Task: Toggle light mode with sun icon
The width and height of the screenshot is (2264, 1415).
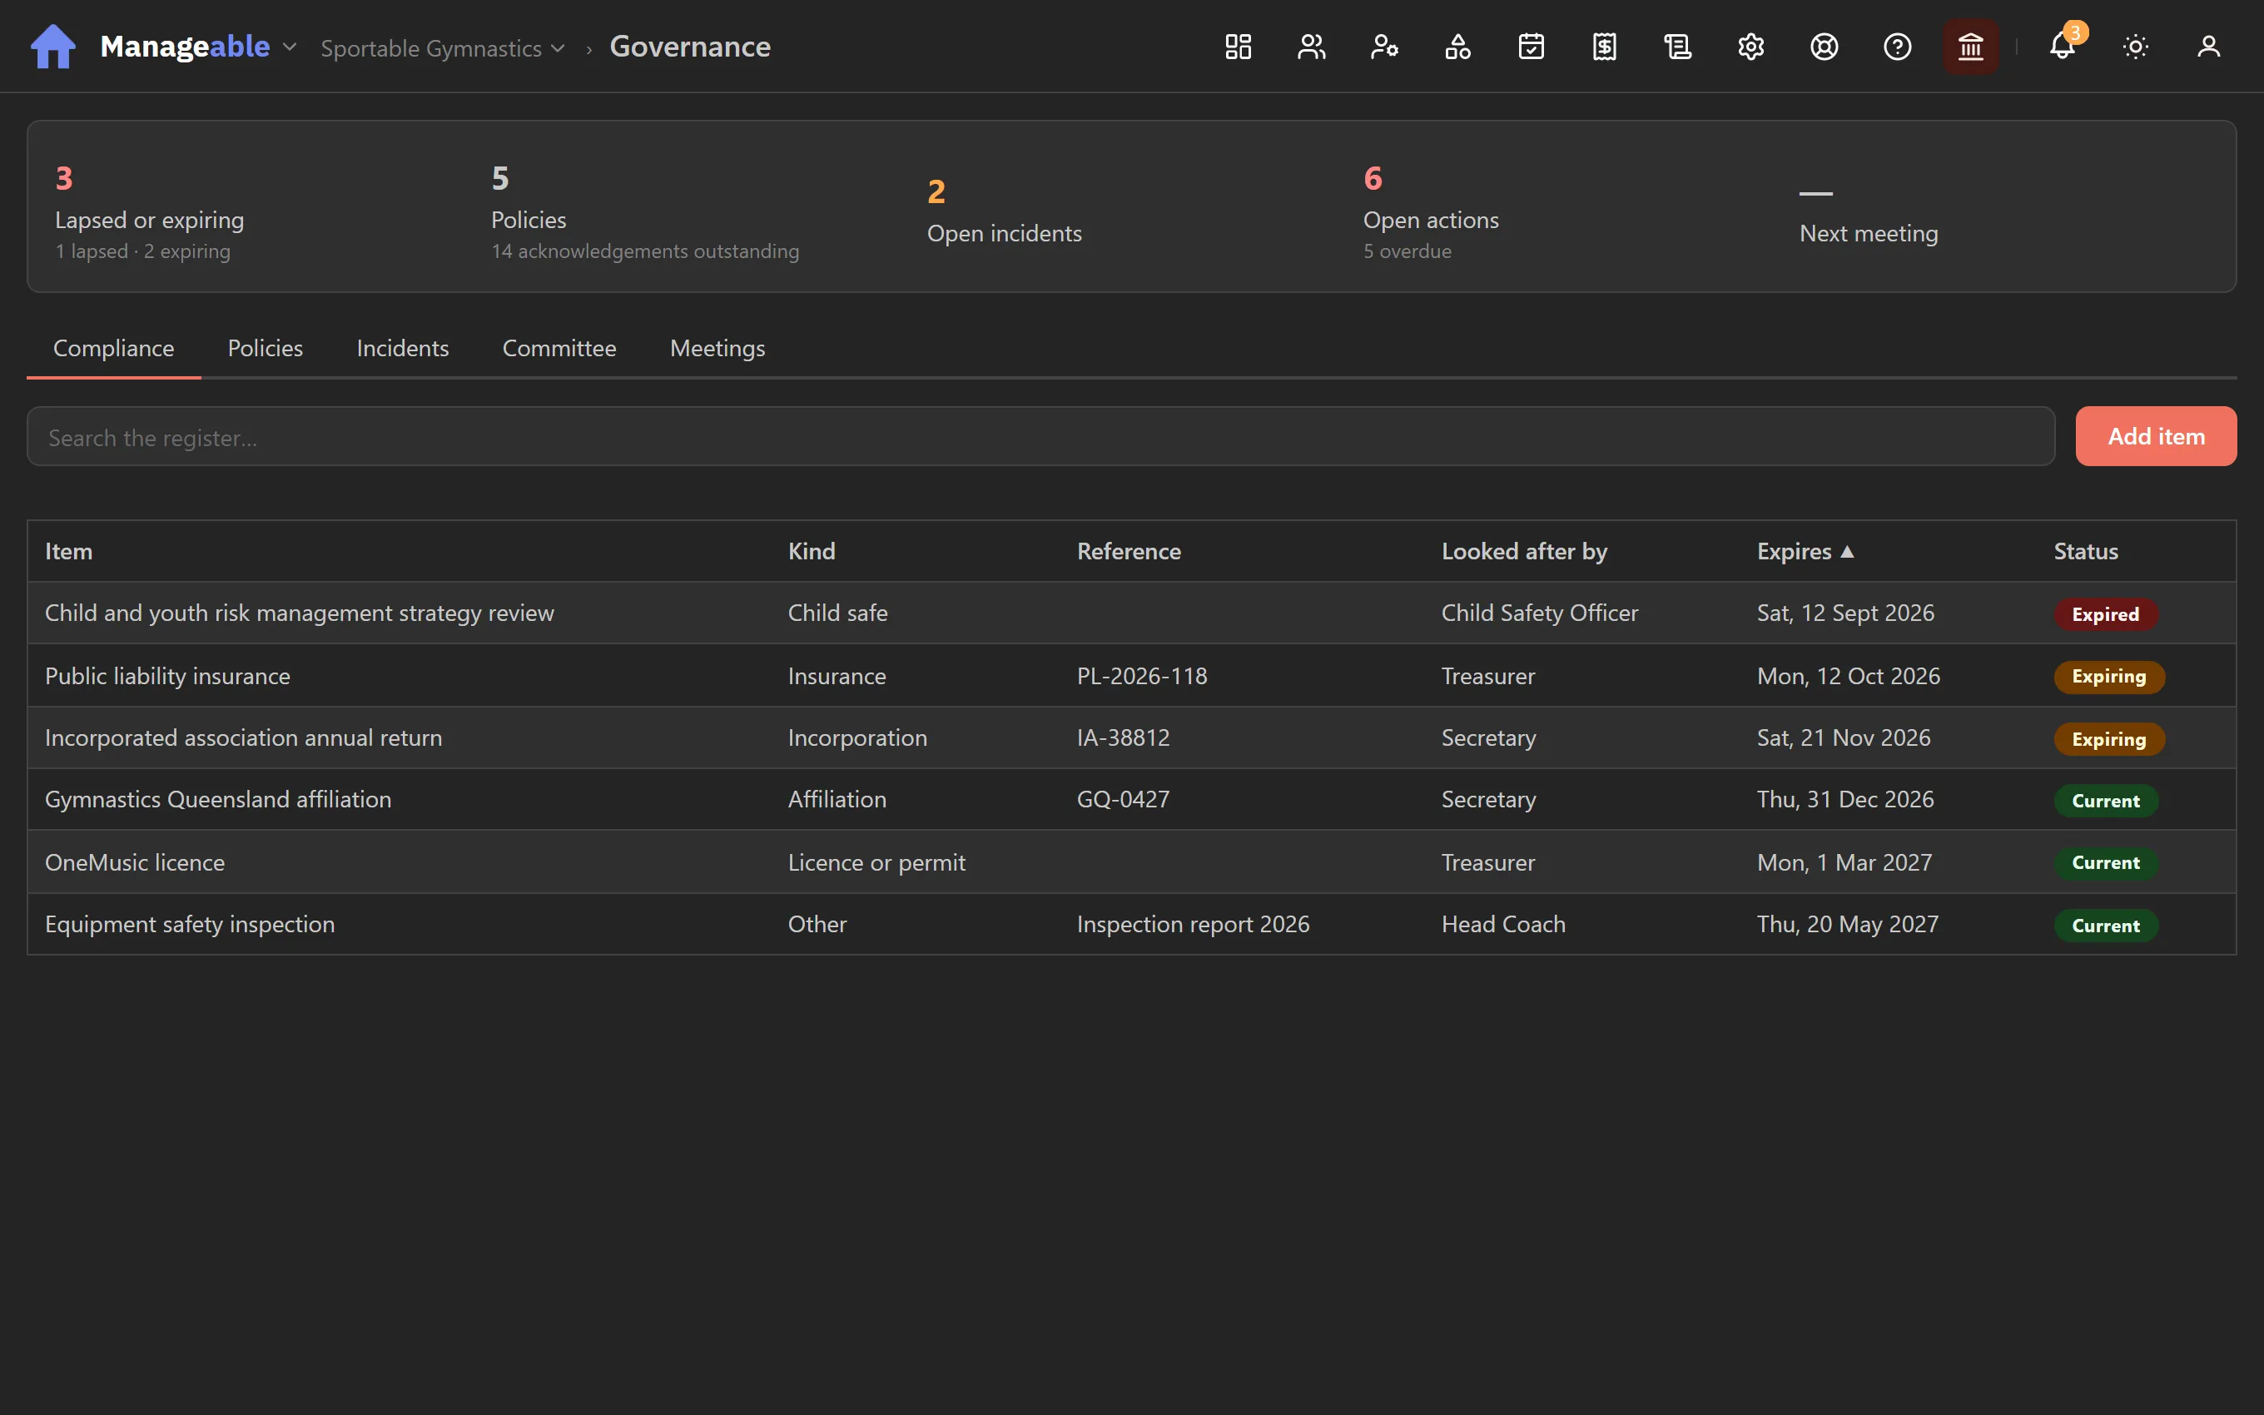Action: coord(2136,47)
